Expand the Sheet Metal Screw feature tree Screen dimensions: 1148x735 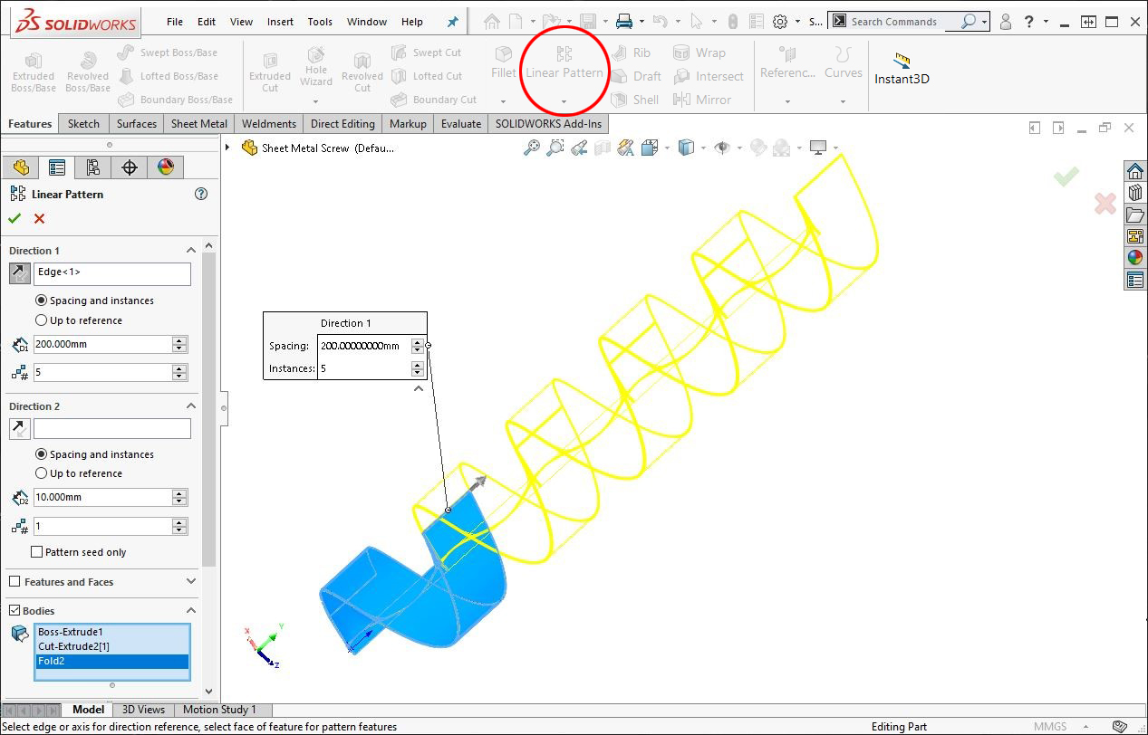(228, 148)
